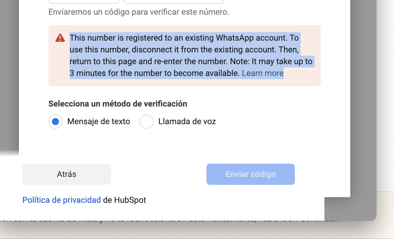Choose Llamada de voz as verification method
Screen dimensions: 394x239
147,121
